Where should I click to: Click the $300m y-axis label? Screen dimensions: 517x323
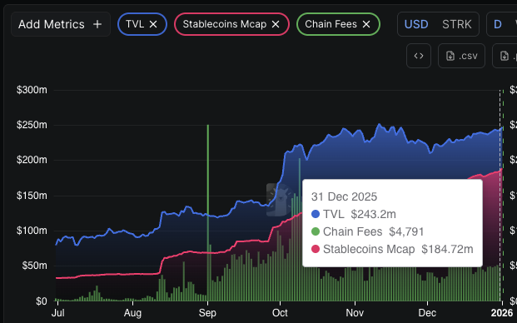[x=32, y=90]
